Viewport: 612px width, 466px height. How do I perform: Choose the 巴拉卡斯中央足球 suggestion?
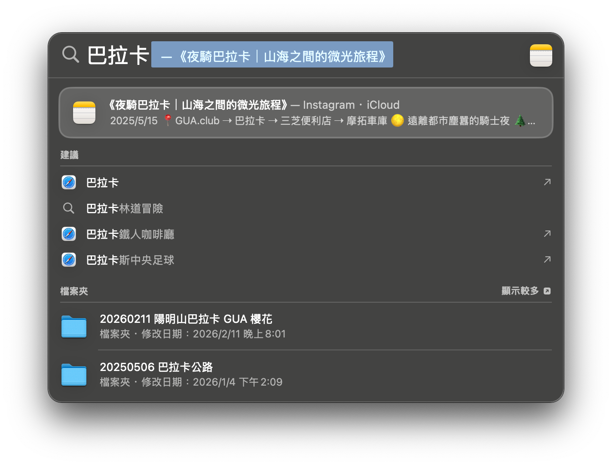click(130, 260)
